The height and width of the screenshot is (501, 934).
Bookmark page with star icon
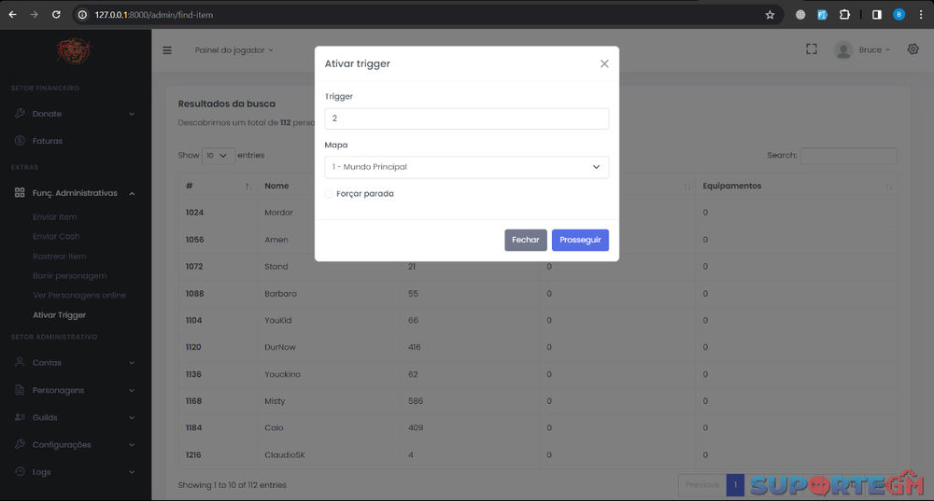[770, 15]
